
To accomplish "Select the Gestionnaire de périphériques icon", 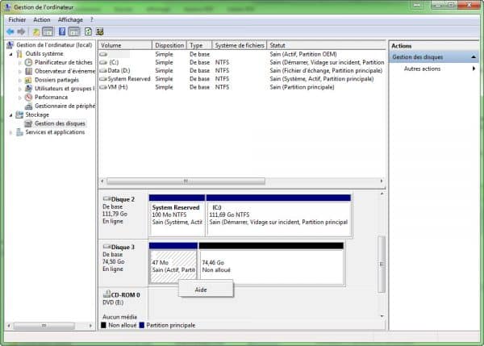I will point(29,106).
